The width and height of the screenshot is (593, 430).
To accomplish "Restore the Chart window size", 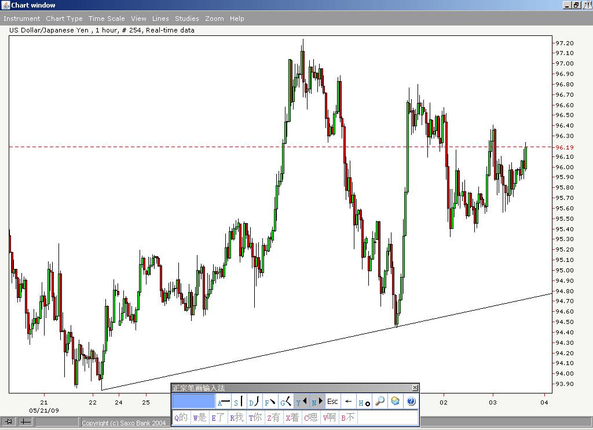I will click(x=576, y=5).
